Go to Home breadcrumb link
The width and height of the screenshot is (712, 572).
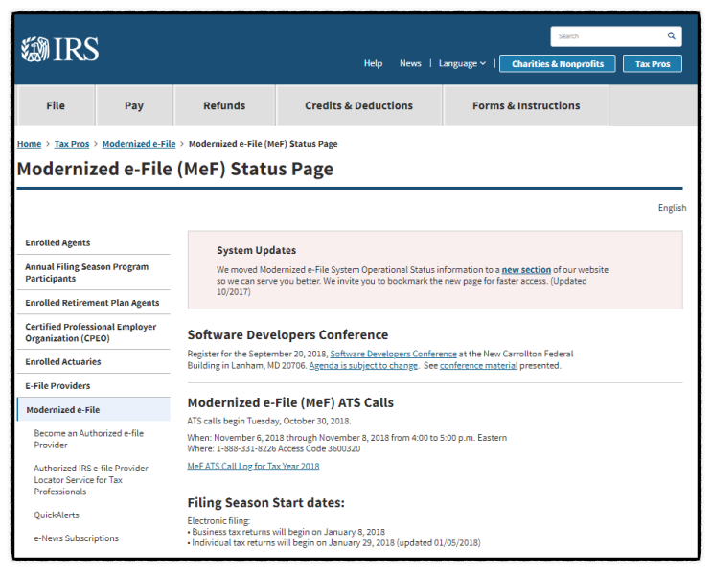29,144
